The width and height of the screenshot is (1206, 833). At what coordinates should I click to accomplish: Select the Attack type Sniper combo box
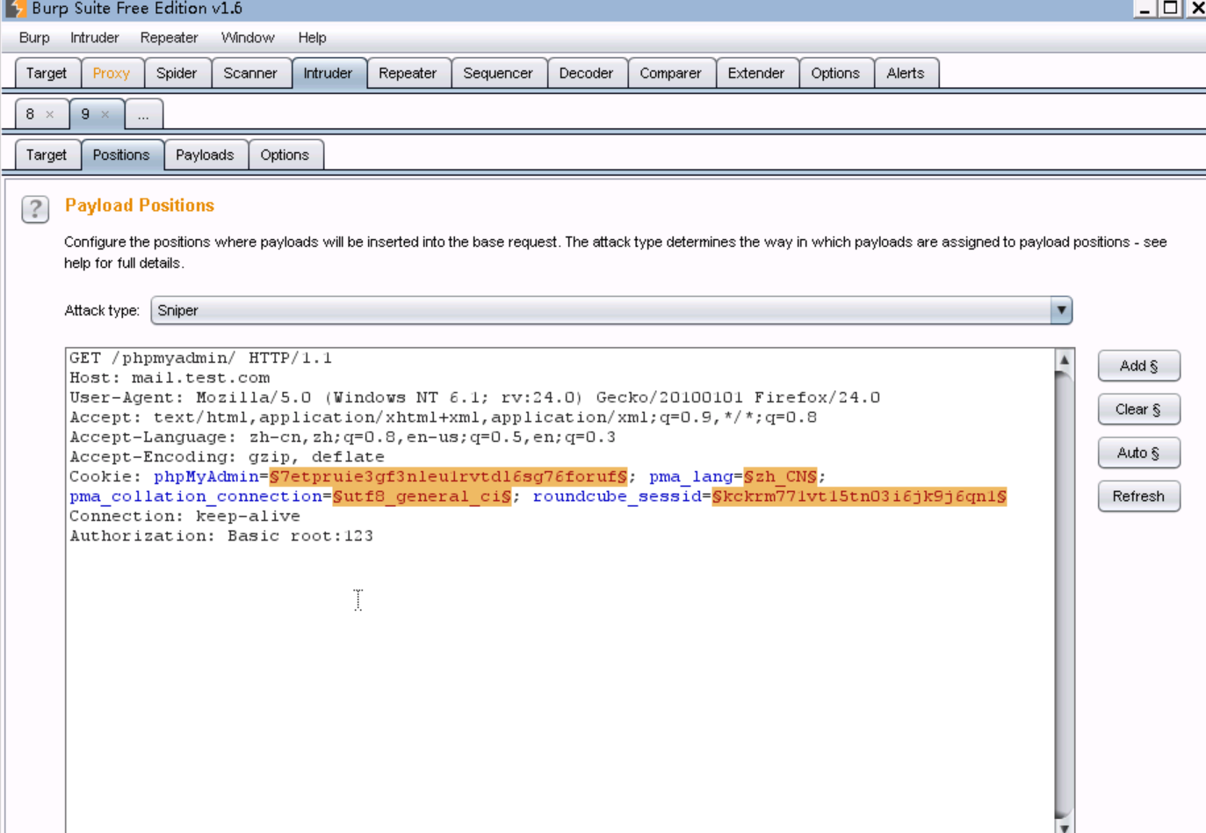coord(611,310)
